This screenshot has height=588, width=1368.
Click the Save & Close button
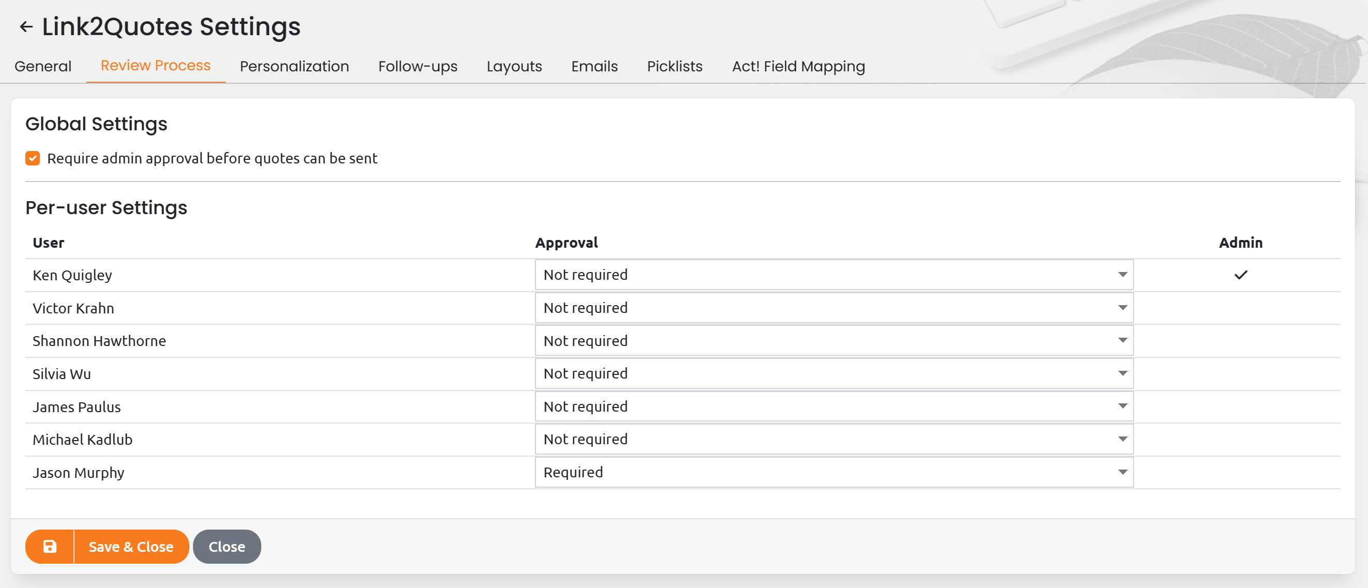(x=131, y=546)
